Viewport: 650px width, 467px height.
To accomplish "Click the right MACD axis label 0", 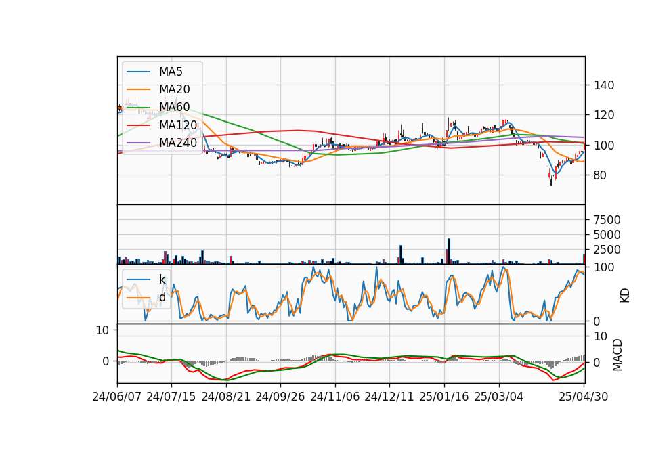I will coord(597,363).
